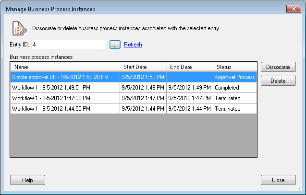
Task: Click the Approval Process status cell
Action: pos(235,77)
